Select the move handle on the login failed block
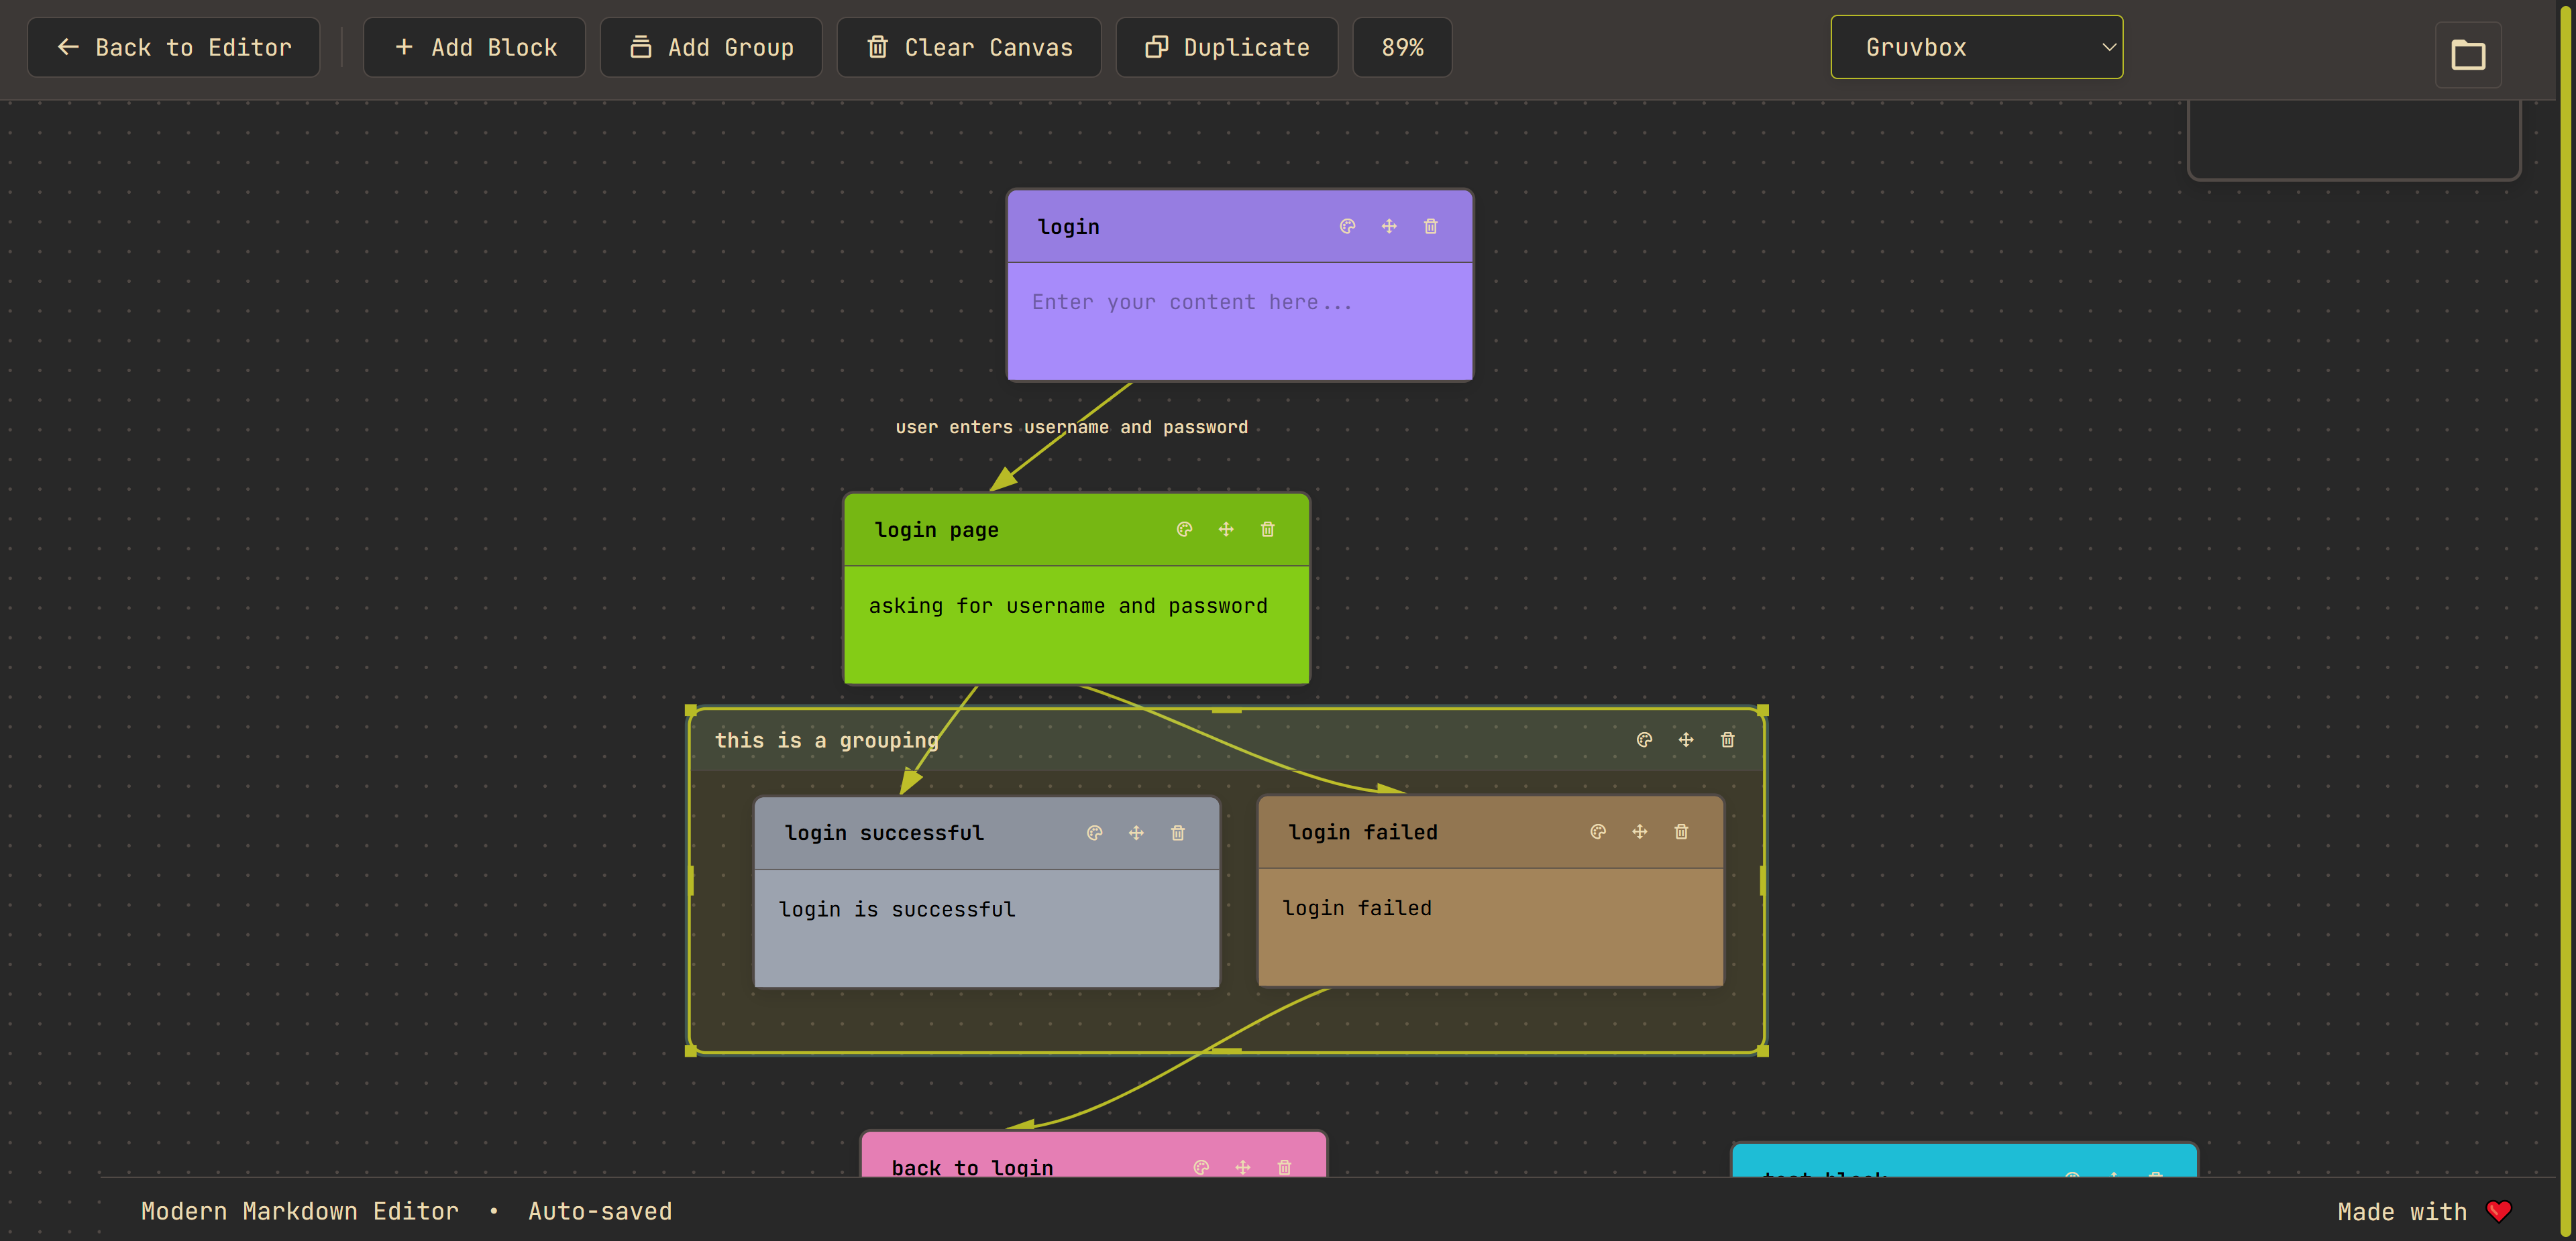Image resolution: width=2576 pixels, height=1241 pixels. (1639, 831)
